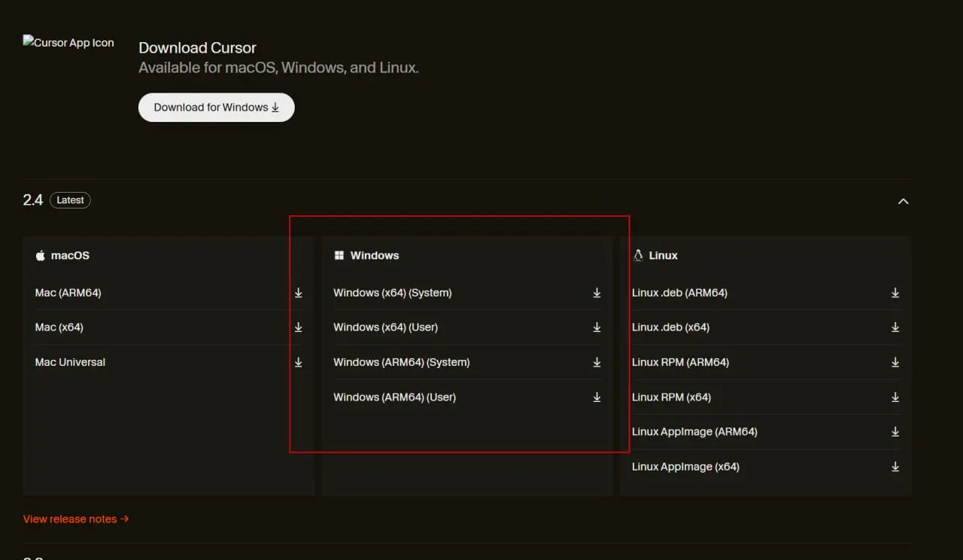Download Linux .deb (ARM64) arrow icon
Viewport: 963px width, 560px height.
point(895,293)
